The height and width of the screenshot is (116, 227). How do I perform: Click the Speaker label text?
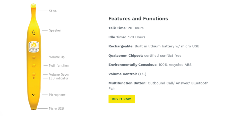point(55,31)
